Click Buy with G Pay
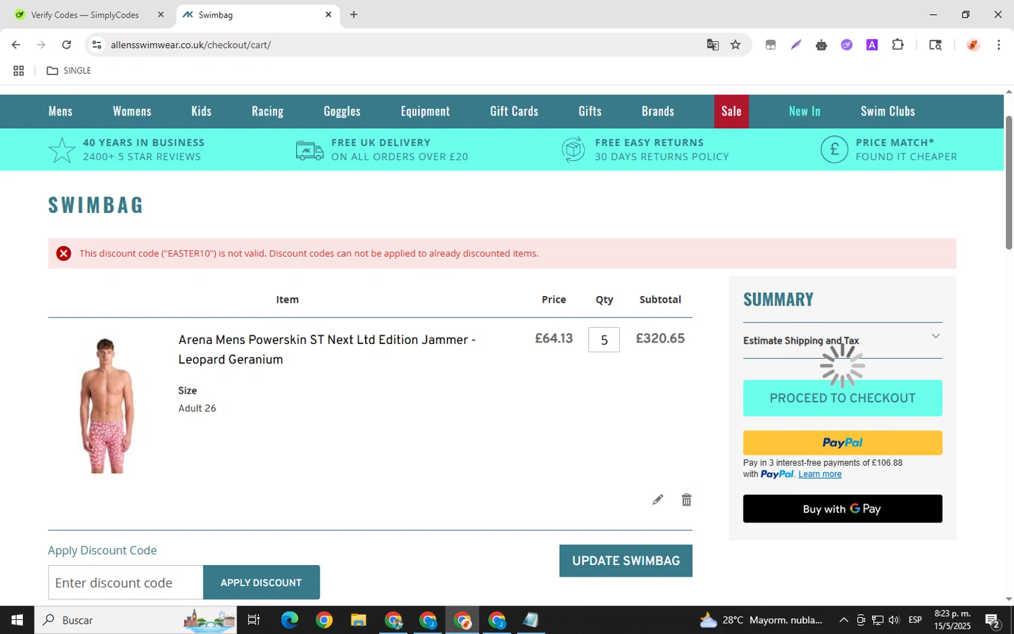Viewport: 1014px width, 634px height. [x=842, y=509]
